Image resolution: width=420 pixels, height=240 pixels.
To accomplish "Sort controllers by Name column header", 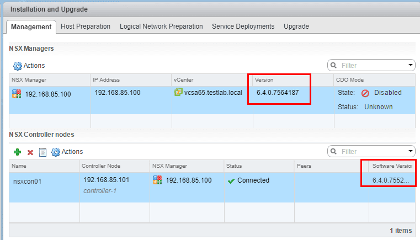I will coord(44,166).
